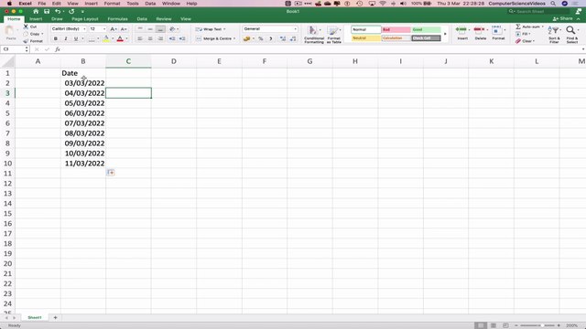This screenshot has height=329, width=586.
Task: Toggle italic formatting
Action: [x=66, y=38]
